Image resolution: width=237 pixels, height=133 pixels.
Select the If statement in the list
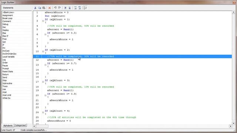click(x=3, y=45)
